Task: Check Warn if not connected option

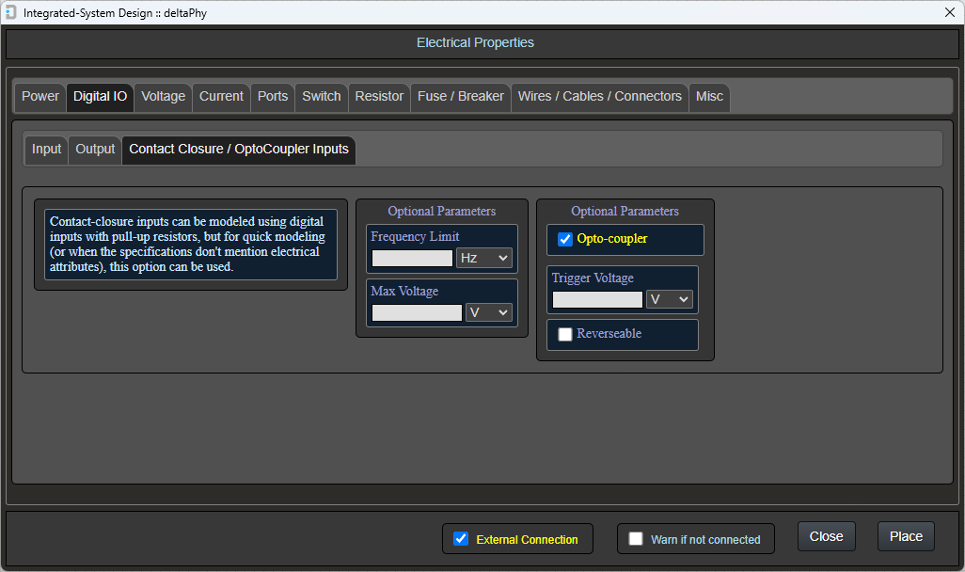Action: point(636,539)
